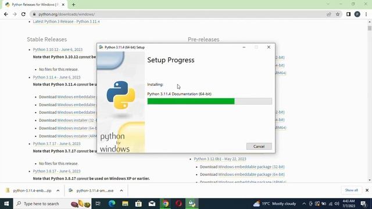Open Python 3.10.12 - June 6, 2023 link

coord(58,49)
